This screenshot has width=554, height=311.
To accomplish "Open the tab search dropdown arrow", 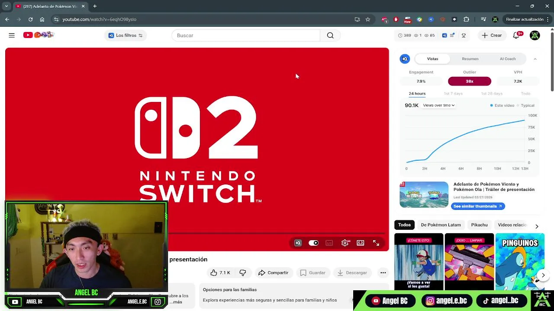I will 6,6.
